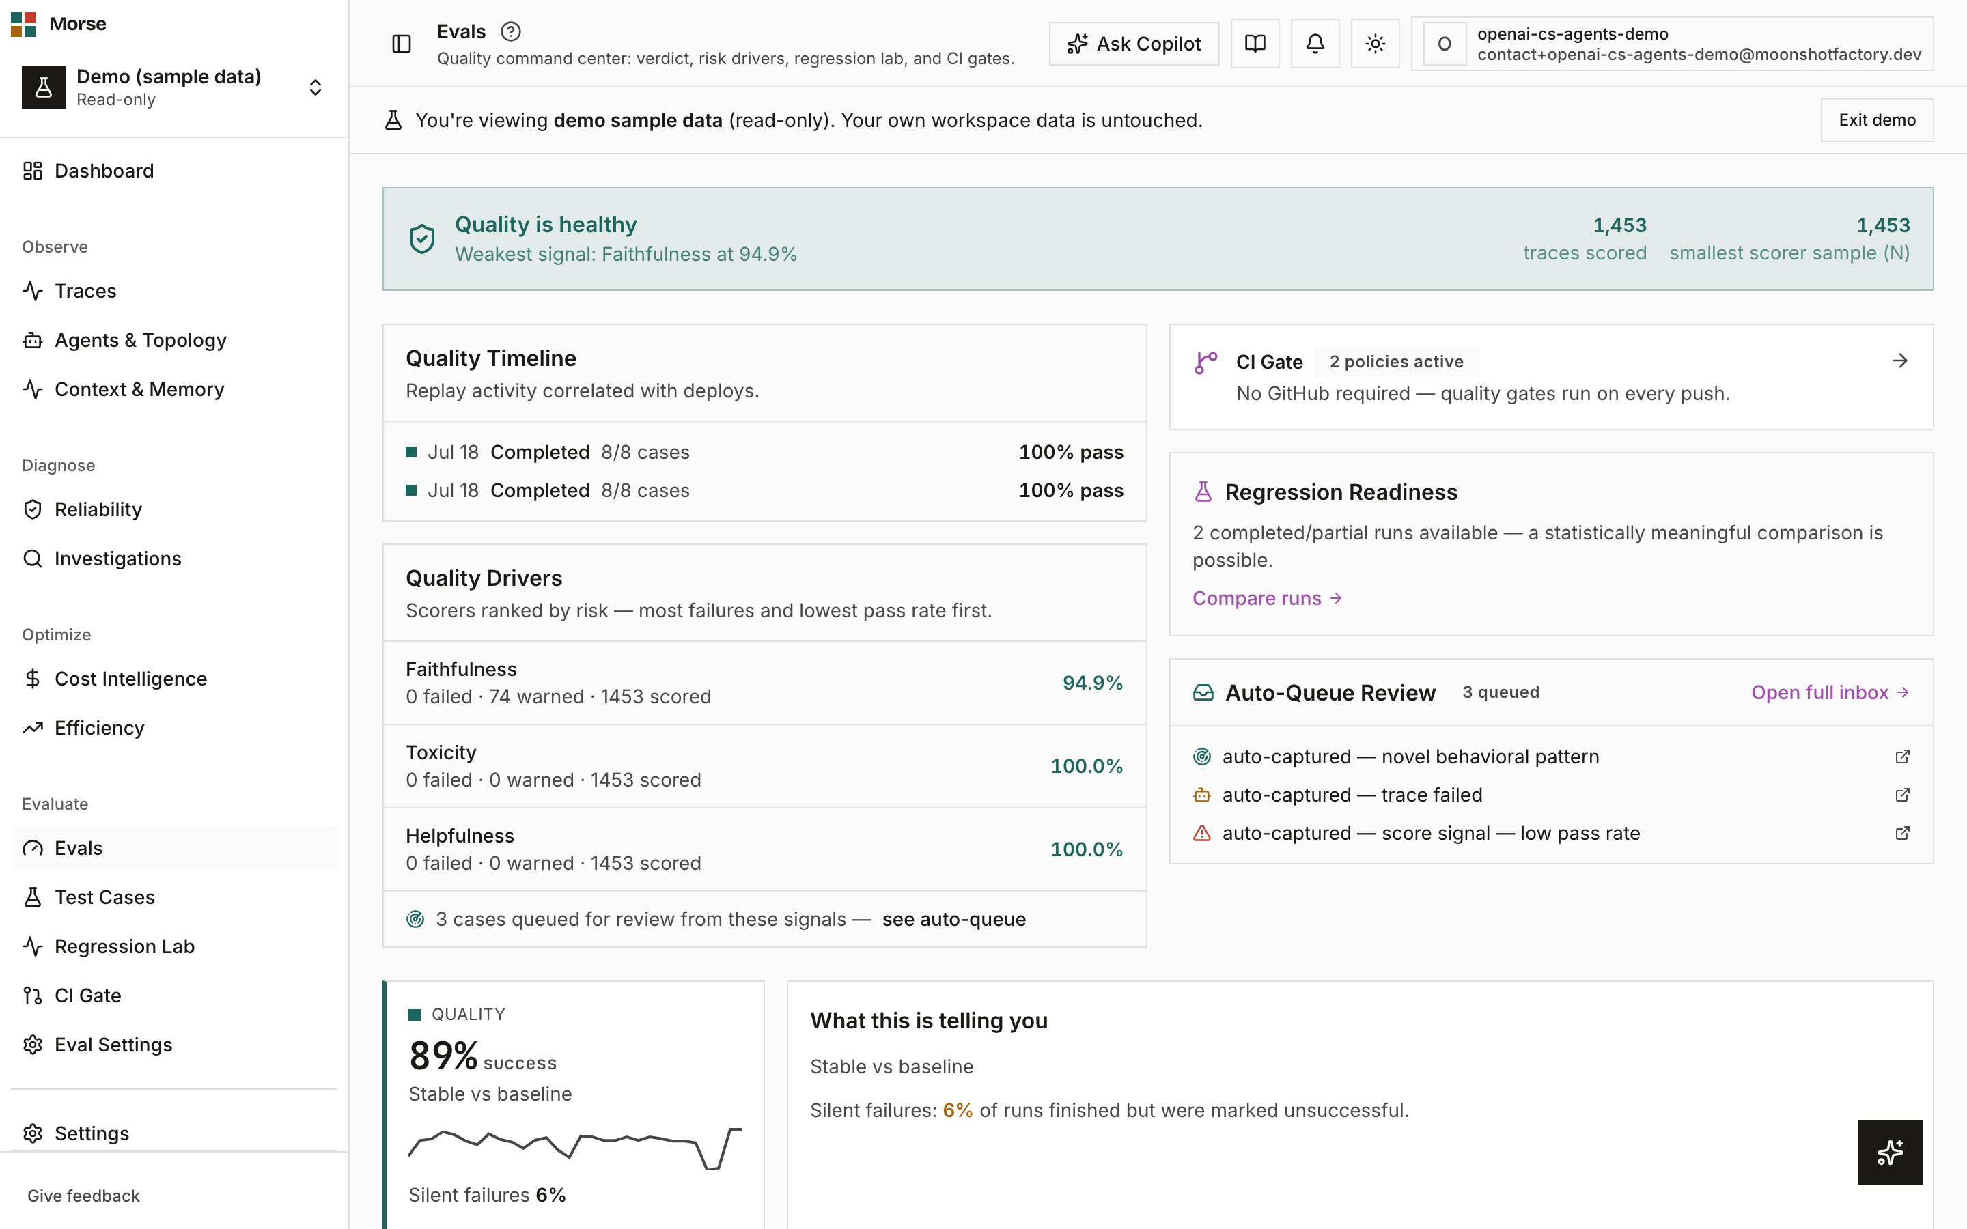Open CI Gate in the sidebar
The image size is (1967, 1229).
click(174, 995)
